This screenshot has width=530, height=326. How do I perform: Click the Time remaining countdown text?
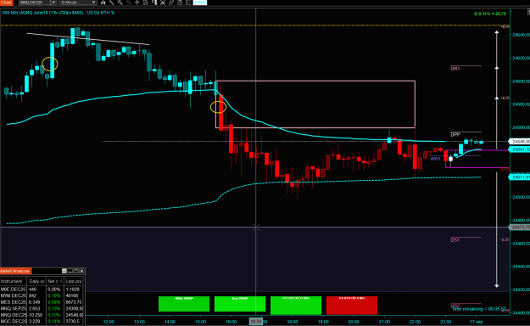click(x=479, y=309)
